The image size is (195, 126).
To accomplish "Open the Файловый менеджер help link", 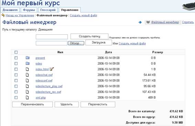I will click(x=165, y=22).
